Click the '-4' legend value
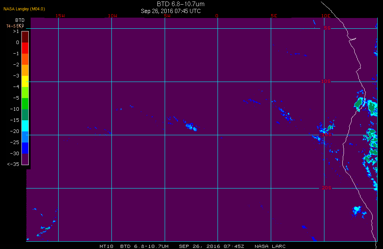The image size is (383, 249). click(16, 87)
